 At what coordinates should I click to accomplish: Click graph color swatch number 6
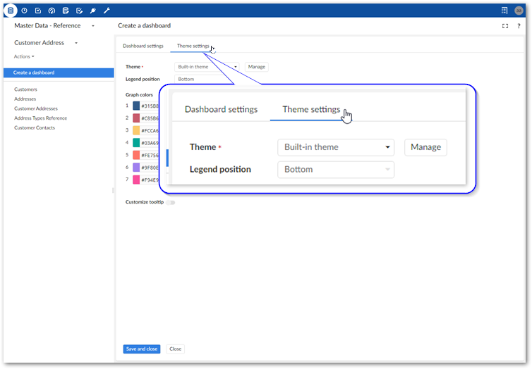[136, 167]
